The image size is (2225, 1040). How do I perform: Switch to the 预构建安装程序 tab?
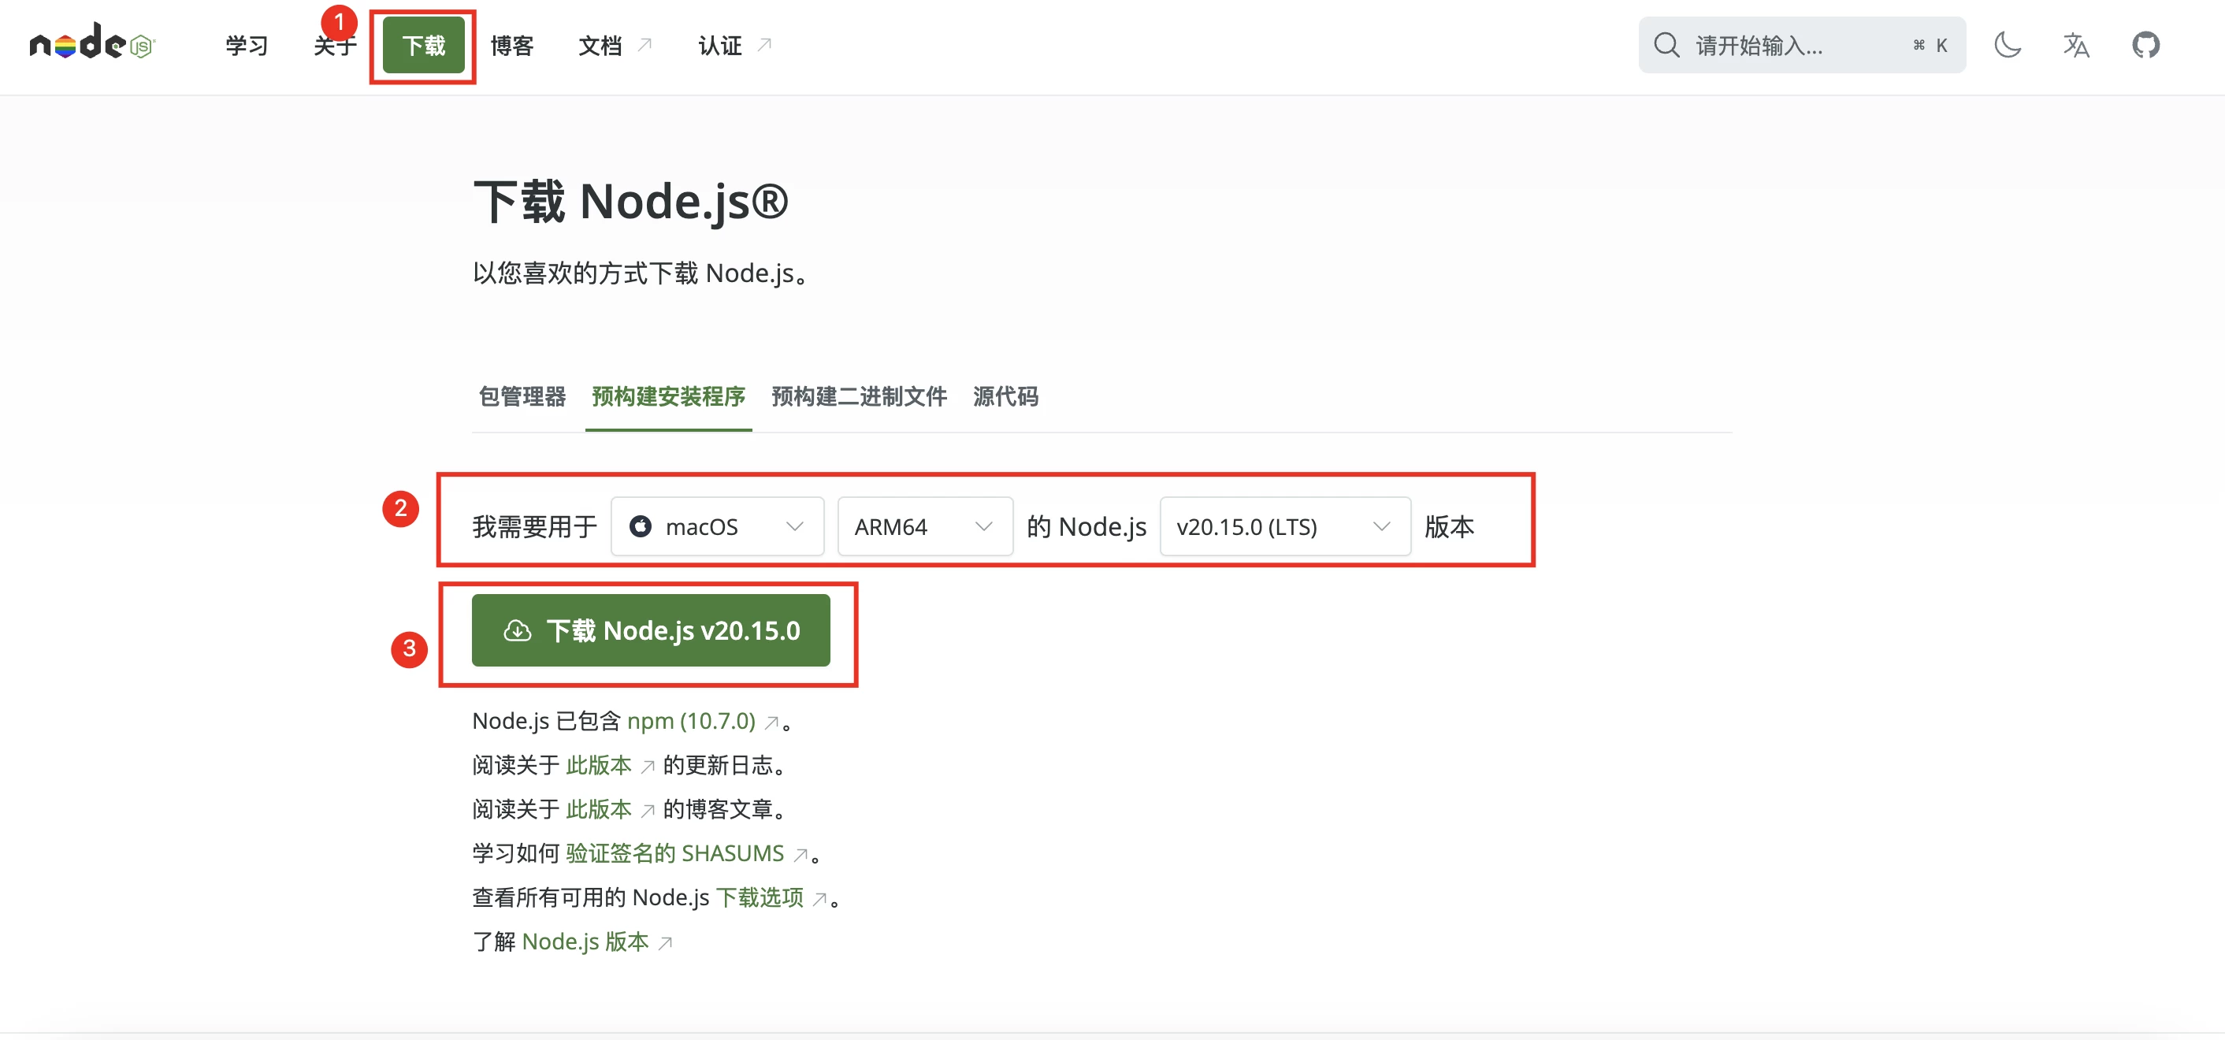tap(667, 396)
